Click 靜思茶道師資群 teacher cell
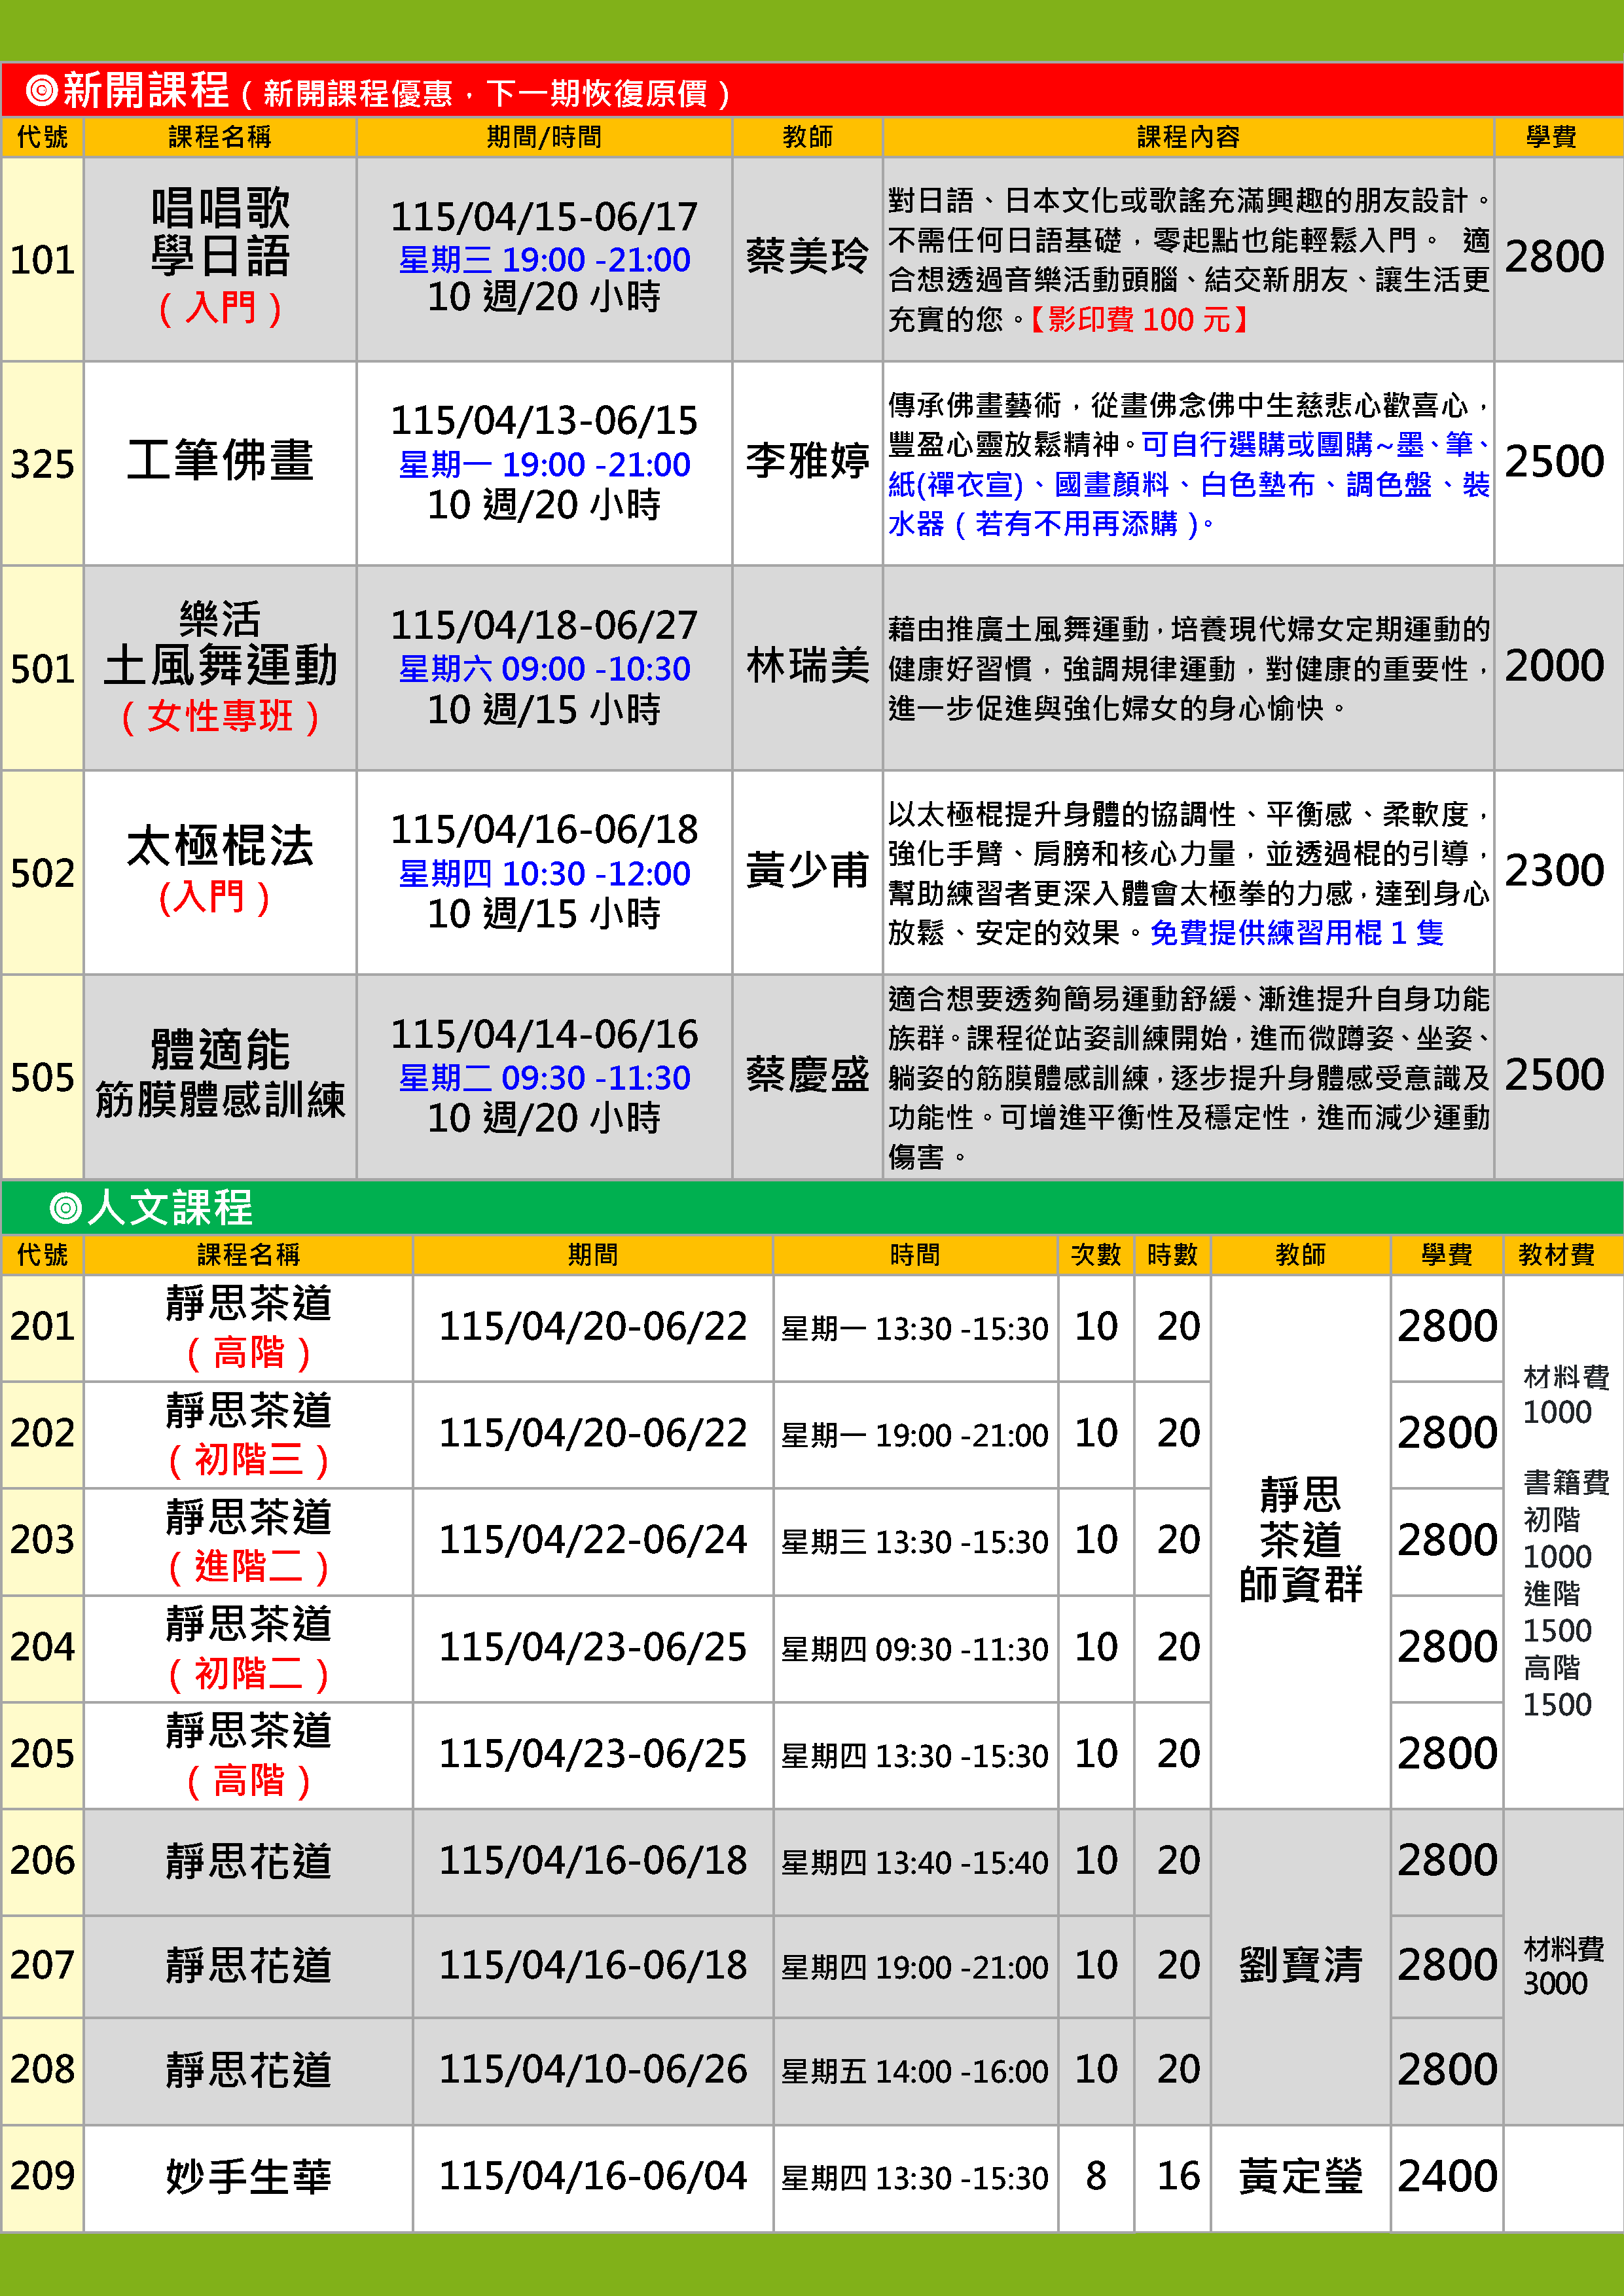 pos(1300,1539)
